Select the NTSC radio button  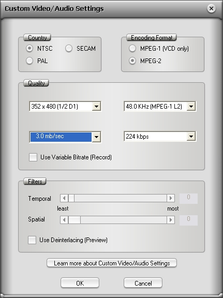(x=29, y=48)
